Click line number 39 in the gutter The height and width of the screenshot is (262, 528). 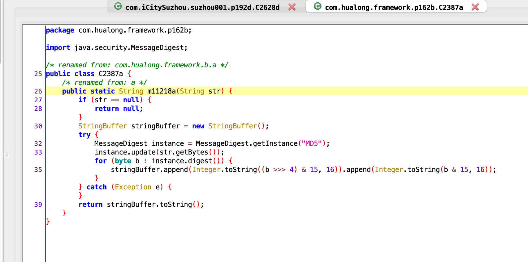pyautogui.click(x=38, y=204)
